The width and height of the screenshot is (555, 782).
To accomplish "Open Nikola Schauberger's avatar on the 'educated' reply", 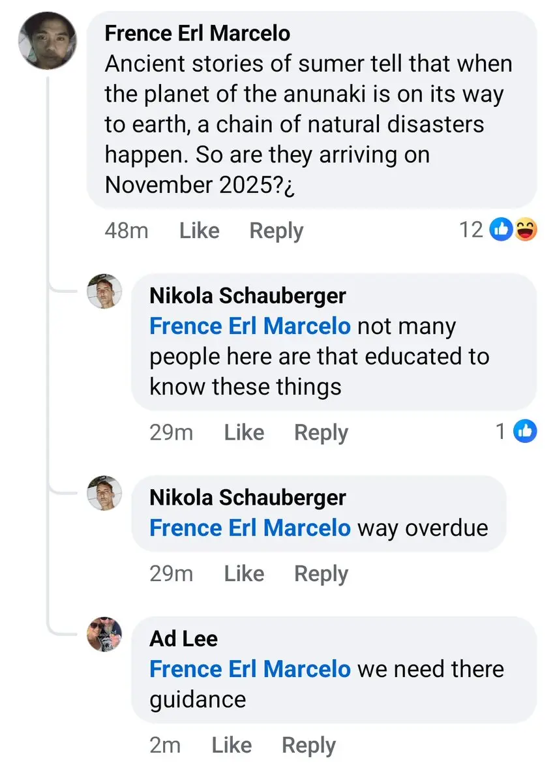I will (x=105, y=292).
